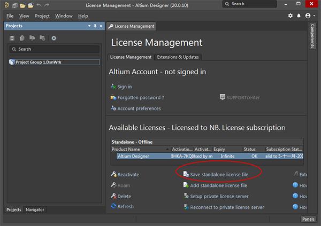Open notifications bell icon
321x226 pixels.
pos(299,15)
